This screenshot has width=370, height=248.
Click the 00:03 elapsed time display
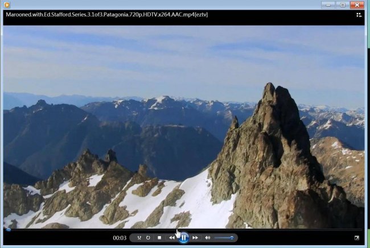[120, 238]
